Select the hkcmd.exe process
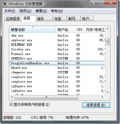This screenshot has width=120, height=124. pyautogui.click(x=57, y=68)
